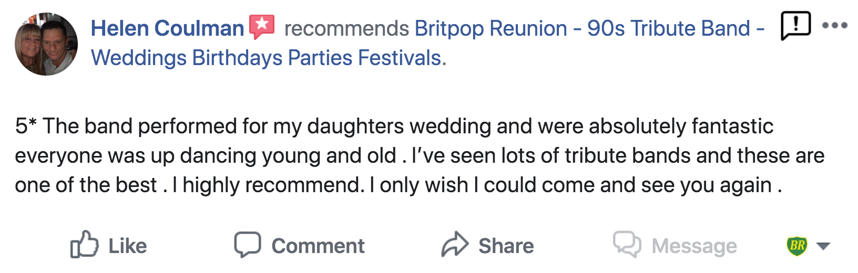This screenshot has height=273, width=858.
Task: Expand the dropdown arrow beside BR avatar
Action: point(823,246)
